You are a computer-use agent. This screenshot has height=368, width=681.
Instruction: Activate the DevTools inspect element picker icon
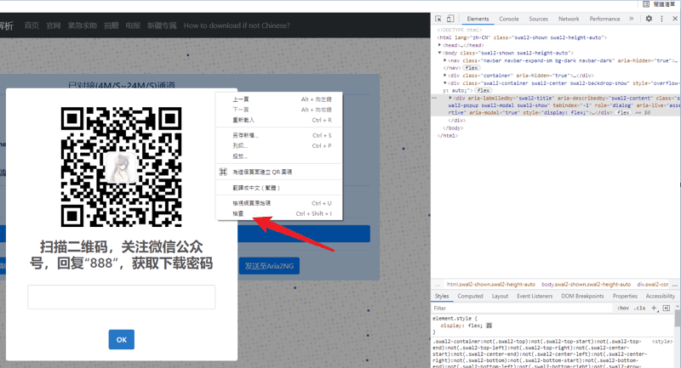(438, 19)
